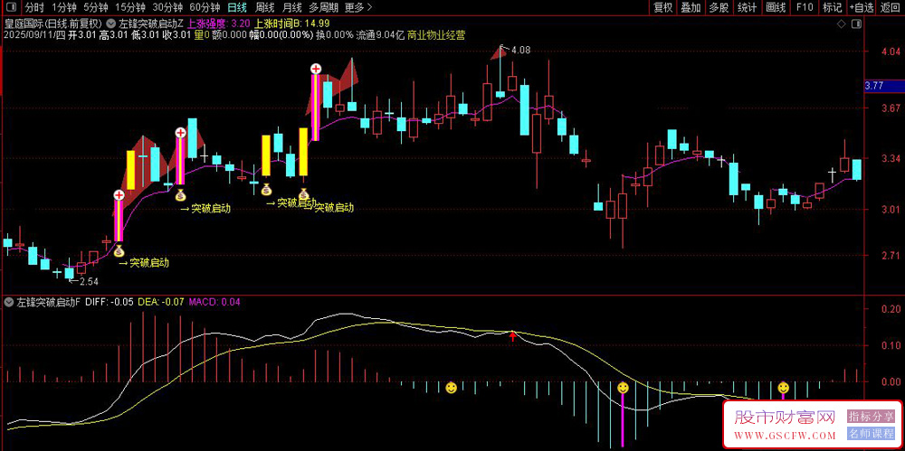
Task: Click the leftmost red plus marker on candles
Action: pyautogui.click(x=119, y=195)
